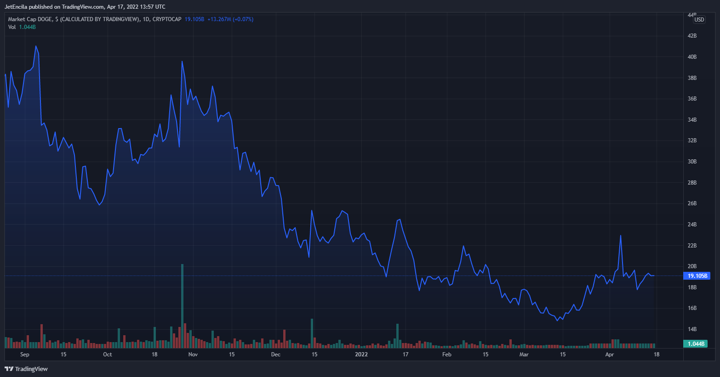Click the 32B price axis label
The width and height of the screenshot is (720, 377).
point(692,141)
